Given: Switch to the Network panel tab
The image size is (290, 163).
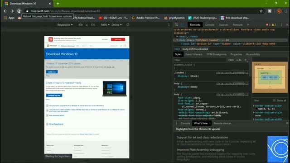Looking at the screenshot, I should 237,25.
